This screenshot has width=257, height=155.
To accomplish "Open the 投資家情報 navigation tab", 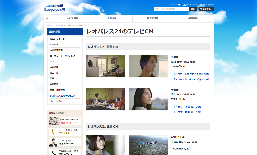I will [x=153, y=18].
